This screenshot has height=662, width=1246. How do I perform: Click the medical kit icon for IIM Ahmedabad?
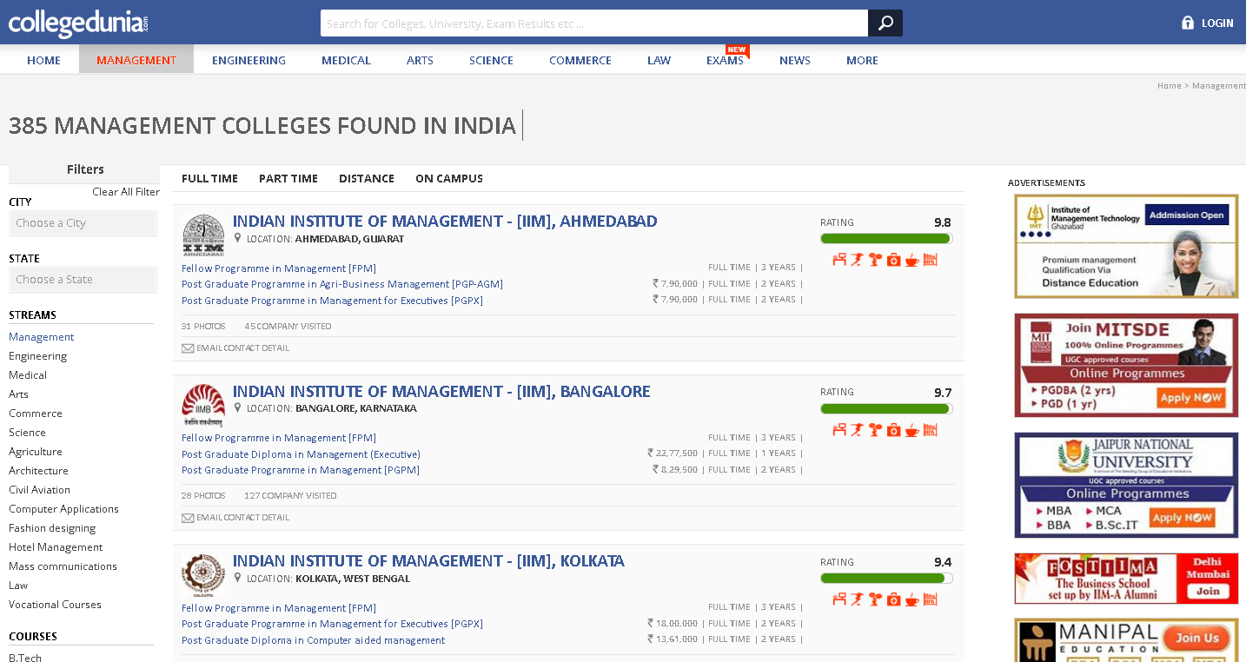click(893, 260)
